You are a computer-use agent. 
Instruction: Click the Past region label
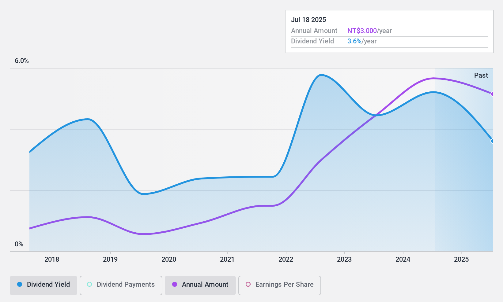tap(481, 75)
